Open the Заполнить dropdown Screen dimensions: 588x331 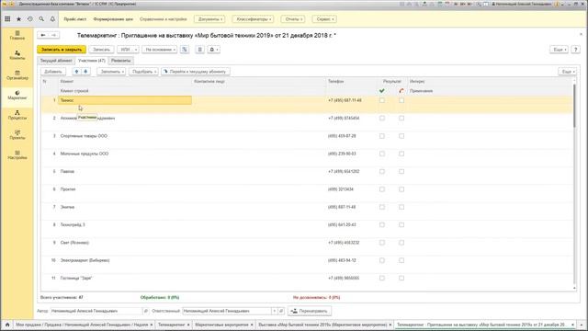pos(111,72)
